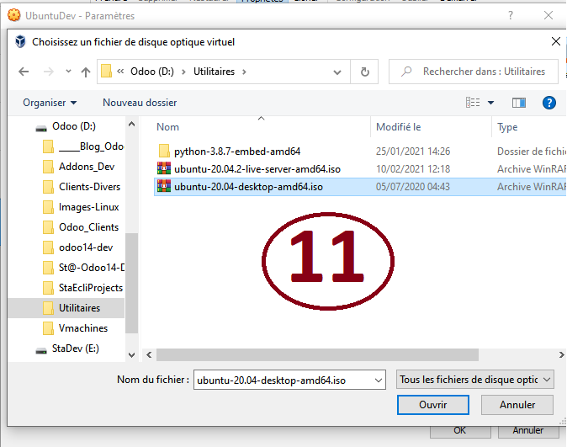Click Nouveau dossier in the toolbar
The height and width of the screenshot is (447, 567).
(x=140, y=103)
